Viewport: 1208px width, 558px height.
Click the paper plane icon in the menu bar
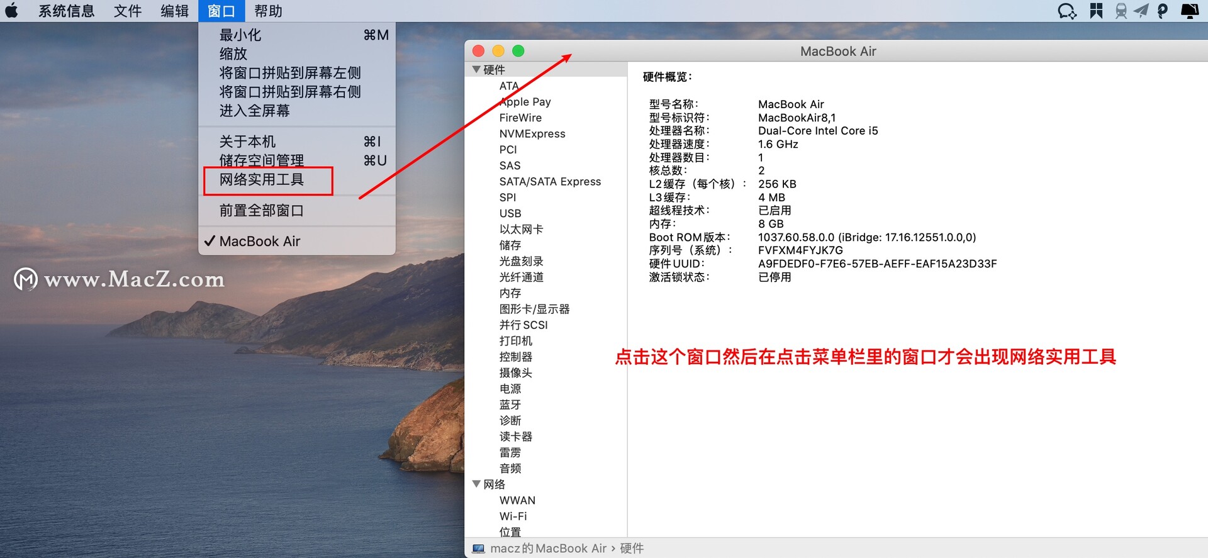1141,11
